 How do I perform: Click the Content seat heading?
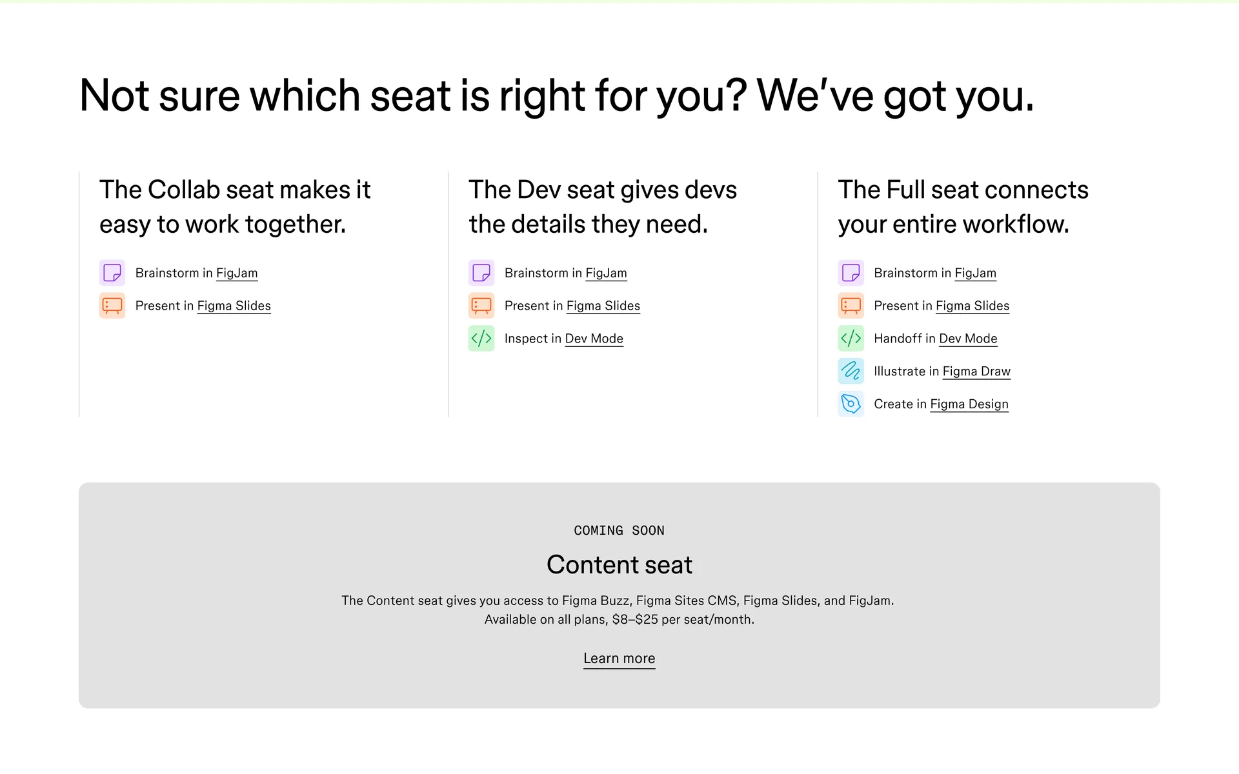tap(619, 565)
